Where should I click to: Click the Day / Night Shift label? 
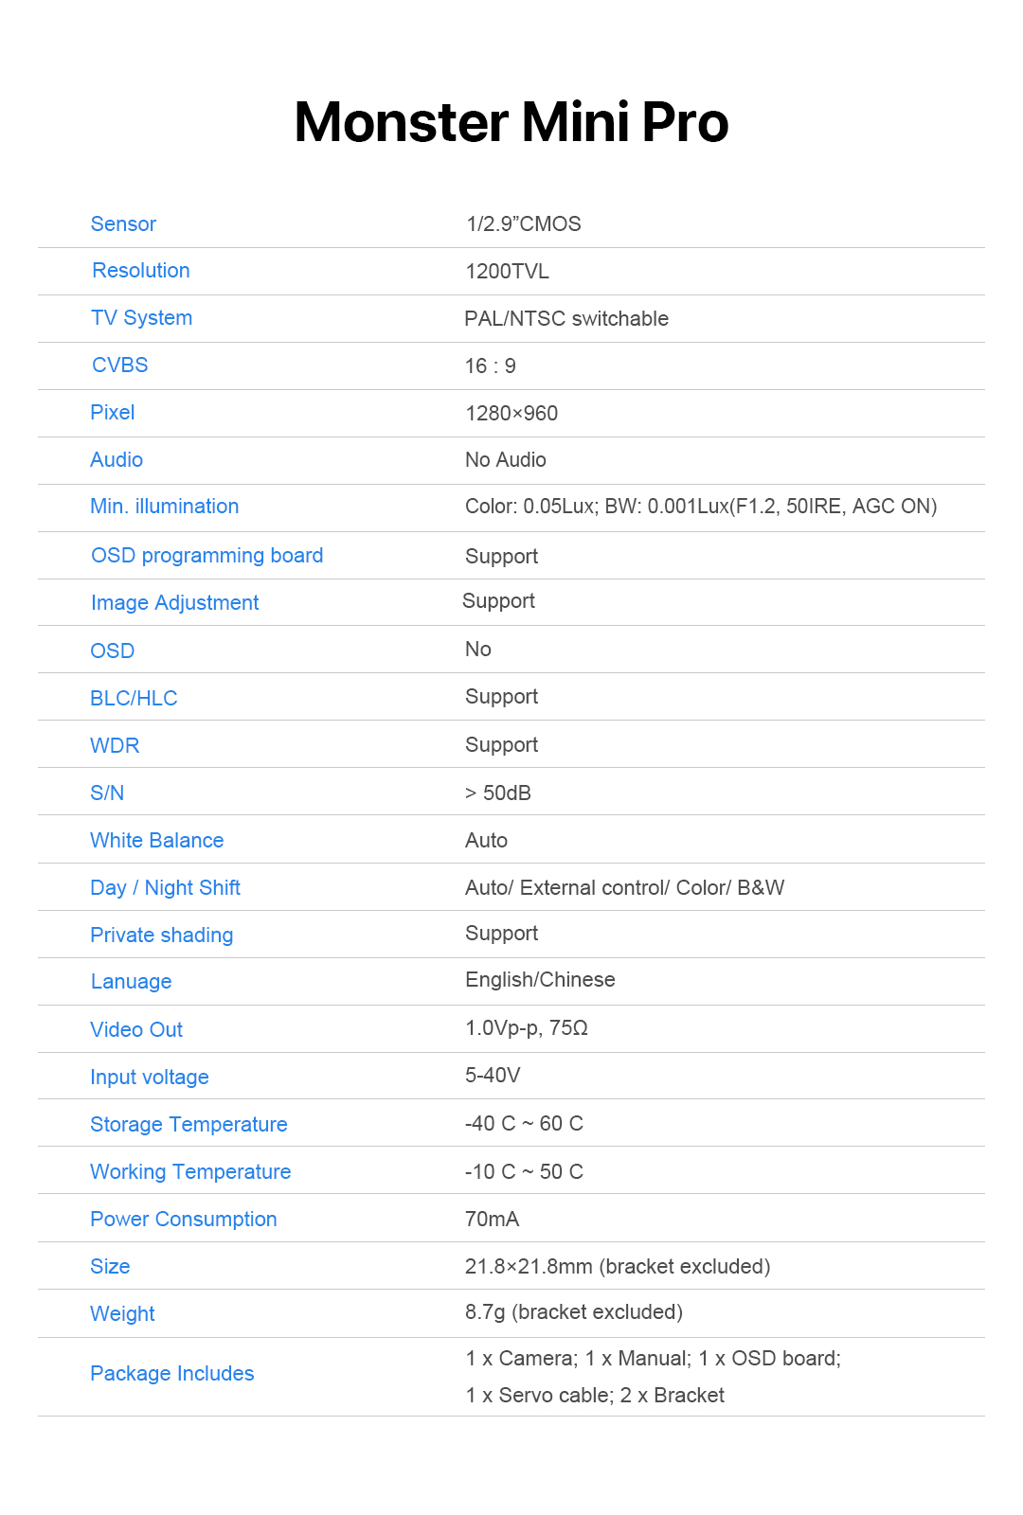point(165,888)
